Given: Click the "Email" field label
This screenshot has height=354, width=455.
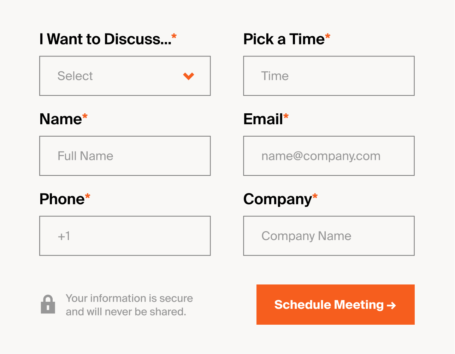Looking at the screenshot, I should click(x=263, y=119).
